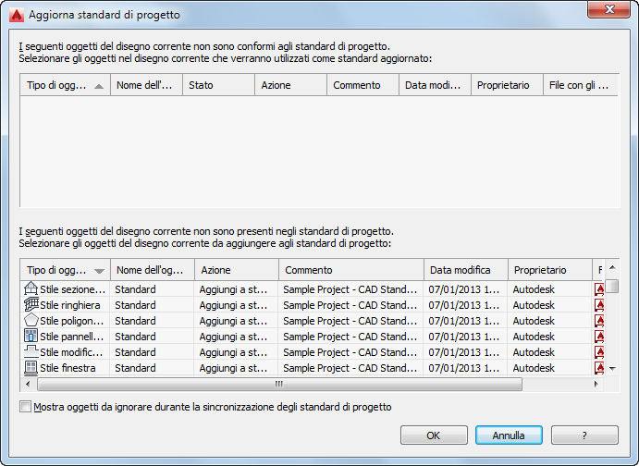Sort upper list by Tipo di oggetto
This screenshot has width=639, height=466.
tap(65, 85)
